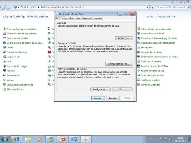Open the Windows Defender icon
Viewport: 191px width, 143px height.
139,85
